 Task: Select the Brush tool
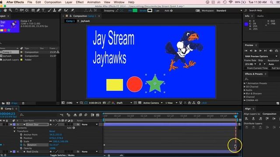tap(49, 10)
